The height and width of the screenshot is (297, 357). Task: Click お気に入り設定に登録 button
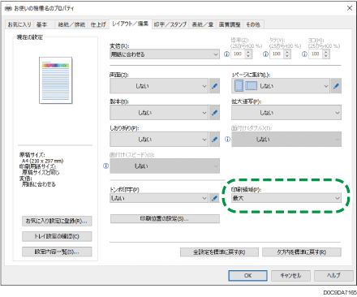click(x=57, y=221)
